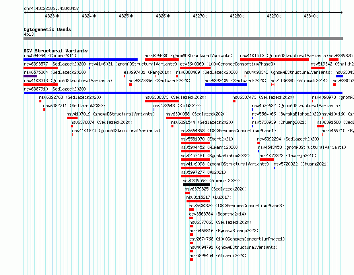
Task: Open nsv4094791 gnomADStructuralVariants variant
Action: (x=233, y=247)
